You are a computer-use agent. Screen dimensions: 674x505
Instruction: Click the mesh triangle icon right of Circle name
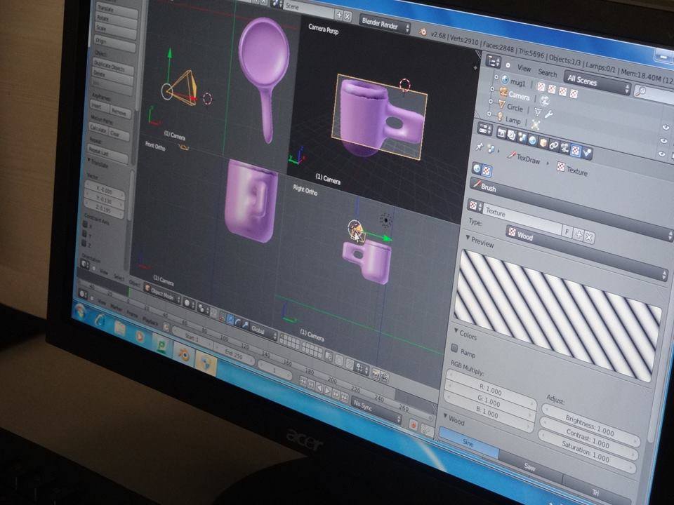[x=538, y=112]
